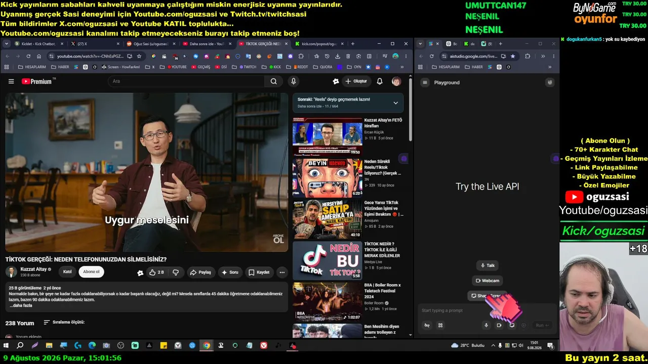This screenshot has width=648, height=364.
Task: Switch to the 'Daha sonra izle' tab
Action: click(207, 44)
